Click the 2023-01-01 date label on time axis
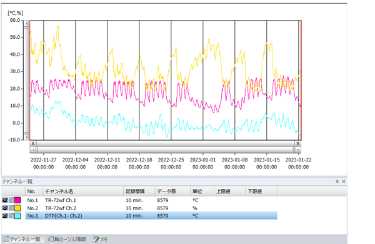375x244 pixels. (x=202, y=160)
